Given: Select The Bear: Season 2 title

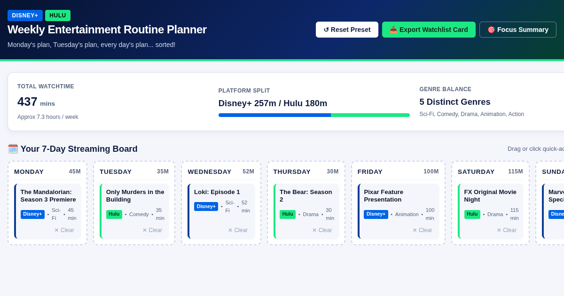Looking at the screenshot, I should [306, 196].
